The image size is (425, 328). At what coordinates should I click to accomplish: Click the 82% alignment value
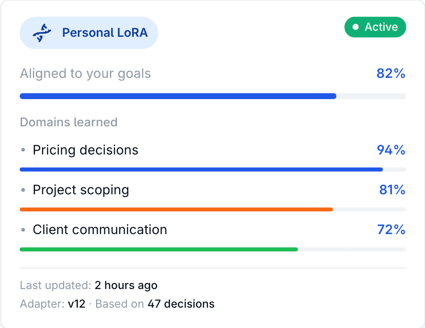391,74
